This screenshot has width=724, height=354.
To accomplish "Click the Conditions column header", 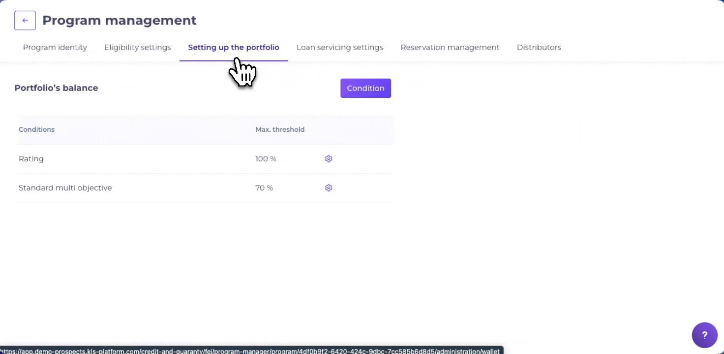I will pyautogui.click(x=36, y=130).
